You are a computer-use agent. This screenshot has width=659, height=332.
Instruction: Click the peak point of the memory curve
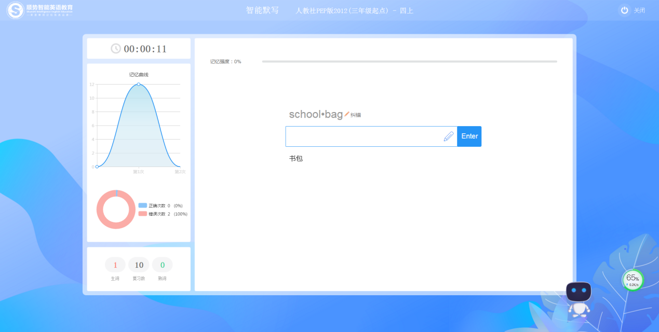click(139, 84)
